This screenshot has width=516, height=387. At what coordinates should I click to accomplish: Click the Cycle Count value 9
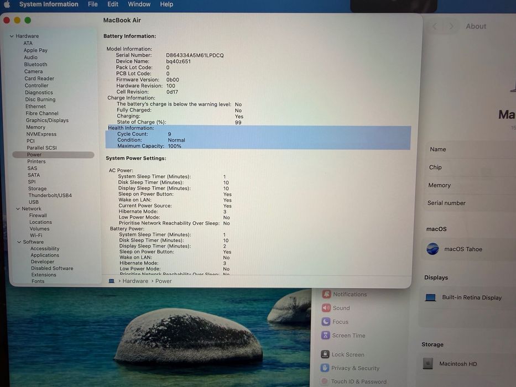click(169, 134)
